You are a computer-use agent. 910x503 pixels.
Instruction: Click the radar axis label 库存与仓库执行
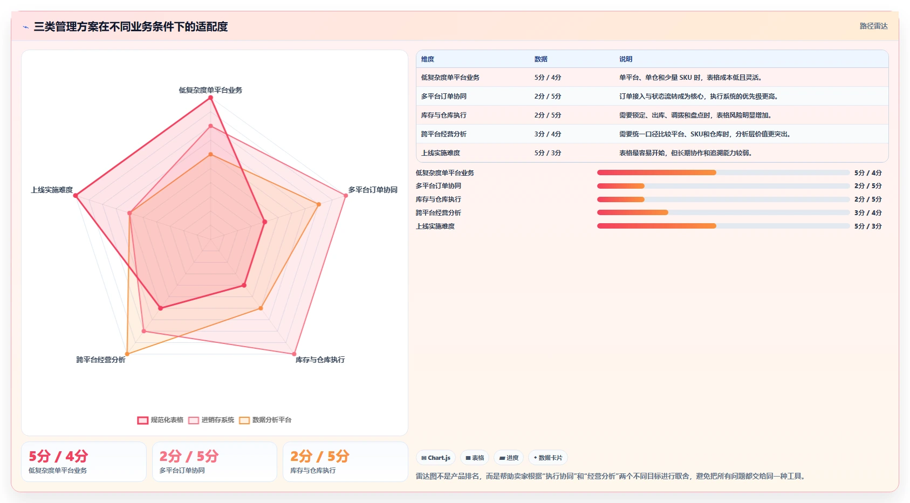click(320, 360)
